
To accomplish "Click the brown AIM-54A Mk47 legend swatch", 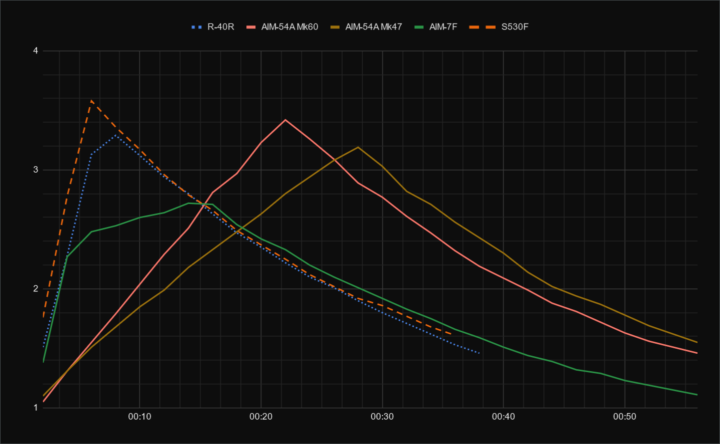I will point(335,27).
